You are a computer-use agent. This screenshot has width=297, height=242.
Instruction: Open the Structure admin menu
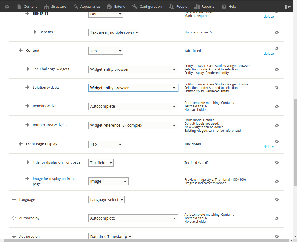click(55, 7)
